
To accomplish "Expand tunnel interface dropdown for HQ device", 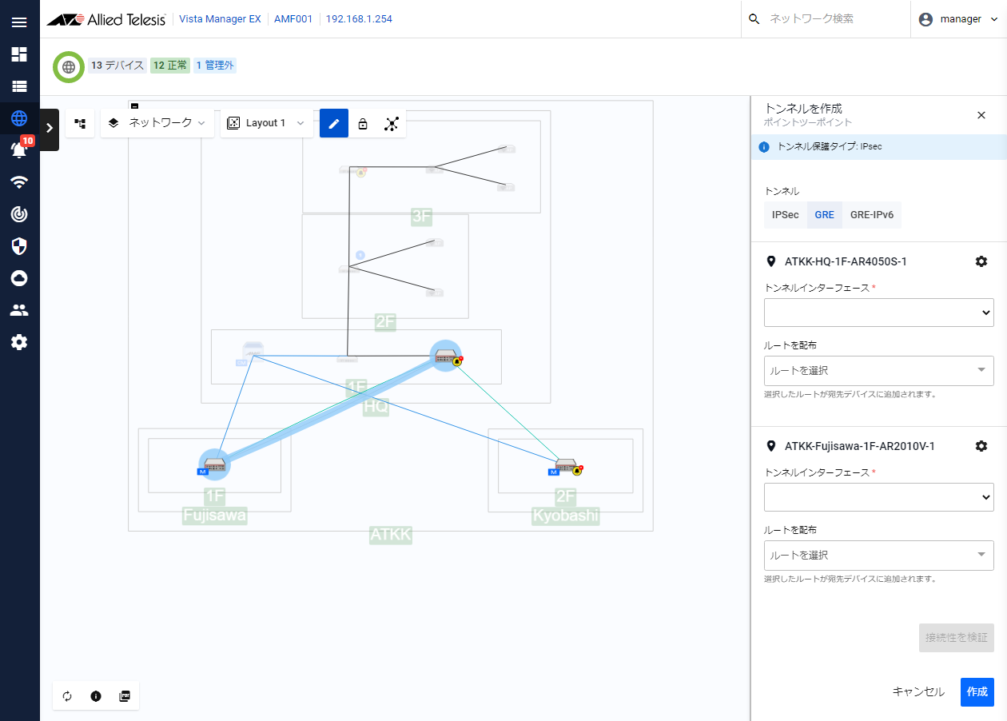I will tap(878, 313).
